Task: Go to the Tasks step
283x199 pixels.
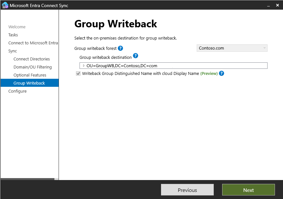Action: [13, 35]
